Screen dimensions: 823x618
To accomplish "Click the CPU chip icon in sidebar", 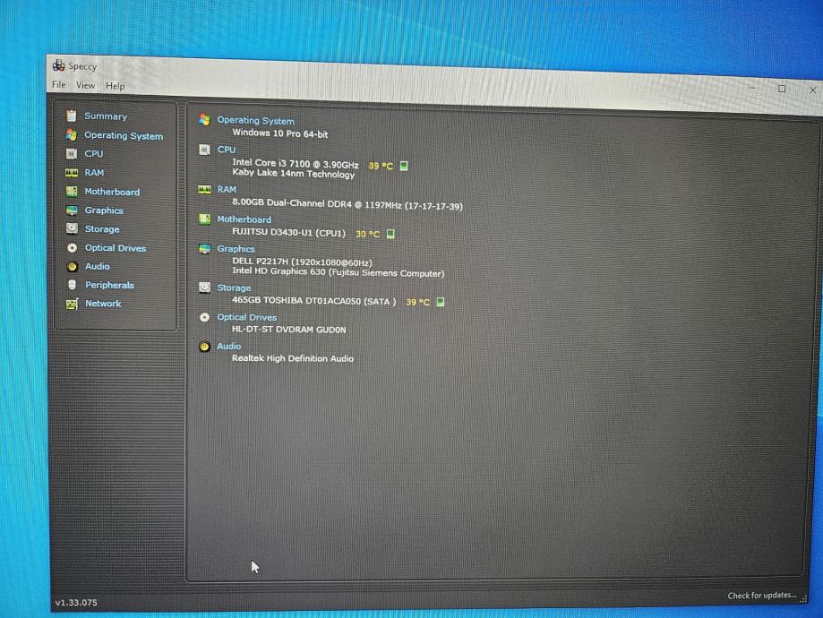I will pyautogui.click(x=72, y=153).
